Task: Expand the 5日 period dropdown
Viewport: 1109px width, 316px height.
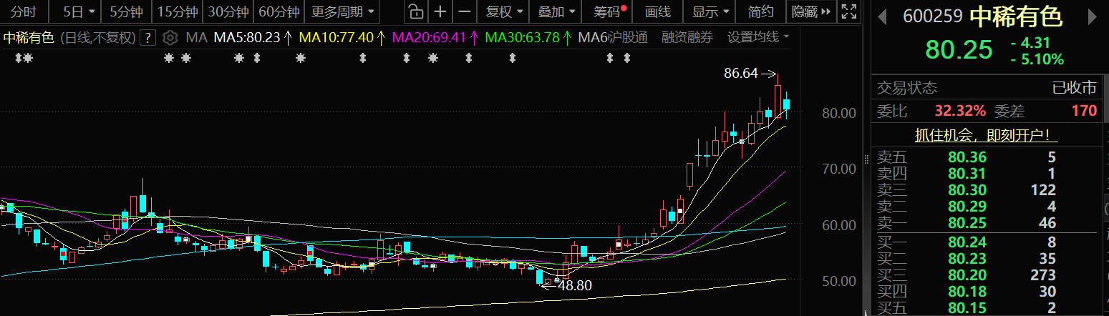Action: pos(78,11)
